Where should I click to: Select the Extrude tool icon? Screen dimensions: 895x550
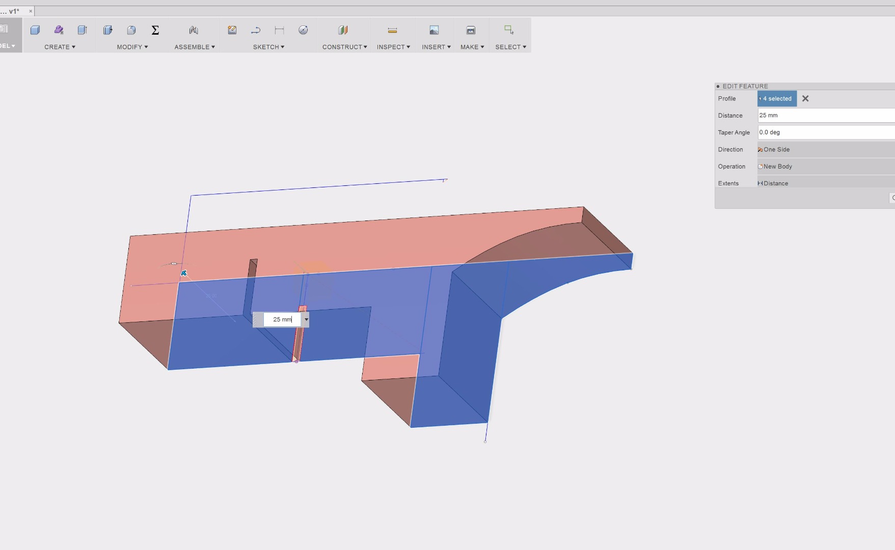point(82,30)
